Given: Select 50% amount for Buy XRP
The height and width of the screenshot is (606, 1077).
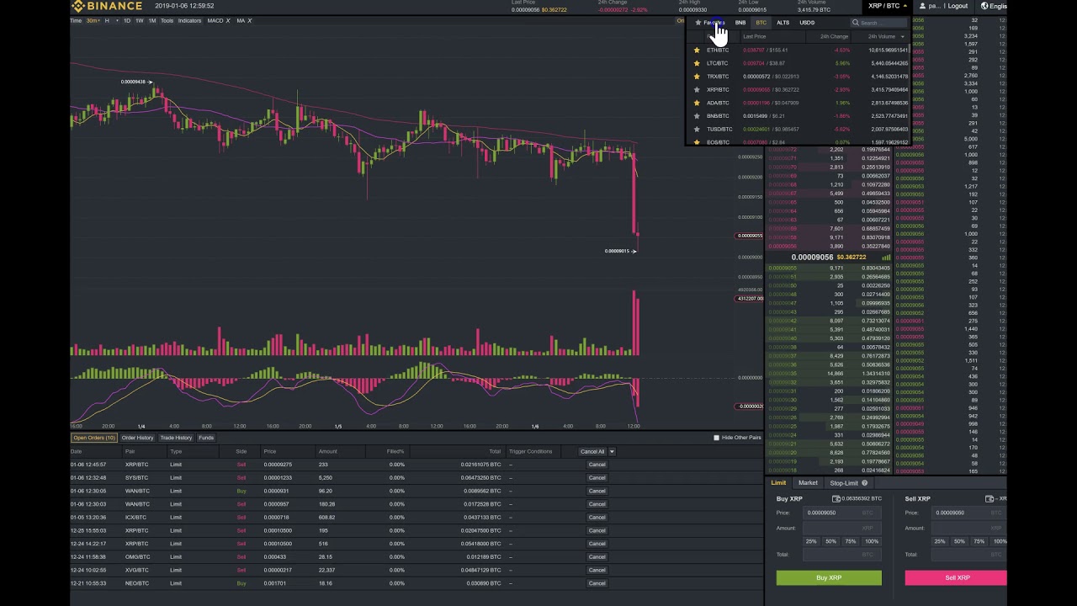Looking at the screenshot, I should [831, 541].
